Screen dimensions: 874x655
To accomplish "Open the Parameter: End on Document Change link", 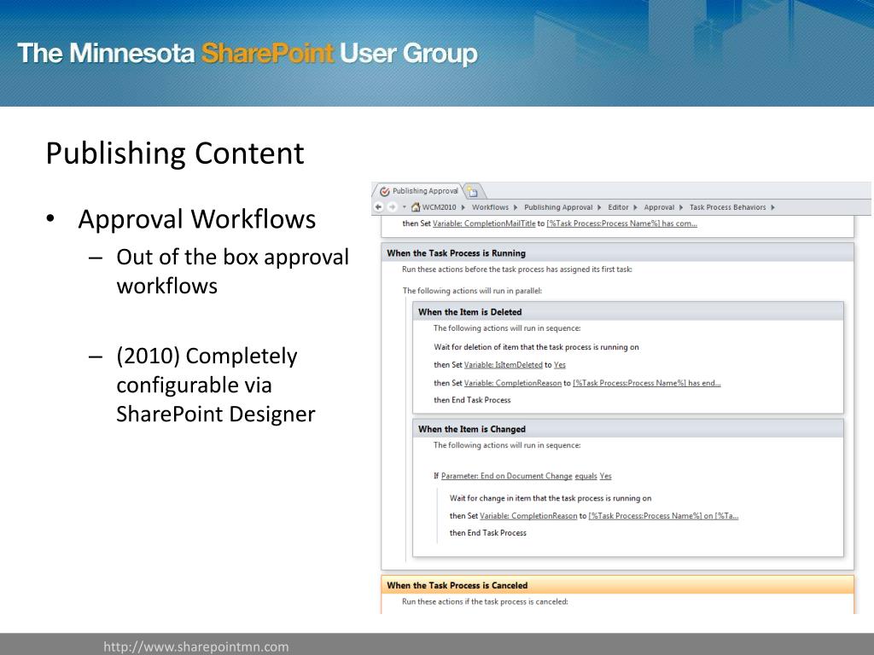I will (x=507, y=476).
